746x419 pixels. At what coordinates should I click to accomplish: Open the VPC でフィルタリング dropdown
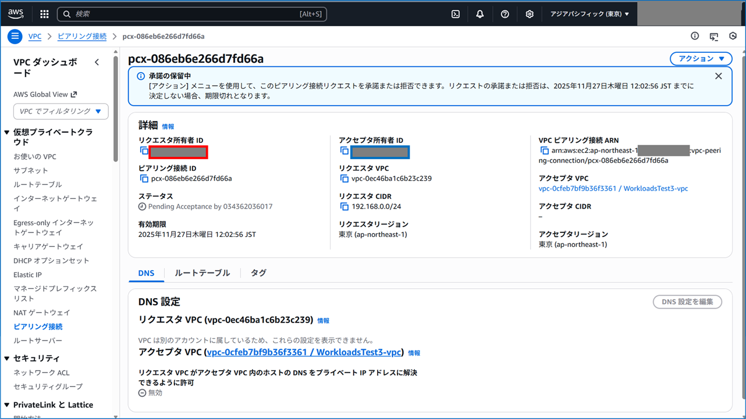[61, 111]
